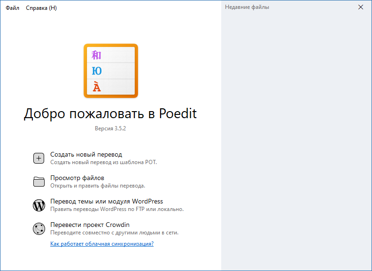Click the Добро пожаловать в Poedit title

tap(110, 113)
